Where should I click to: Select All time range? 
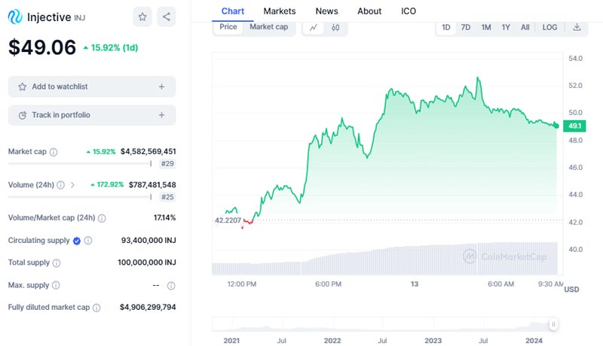(525, 27)
